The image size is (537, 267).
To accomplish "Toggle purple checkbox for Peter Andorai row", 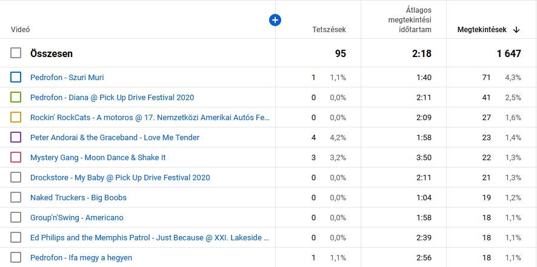I will 16,137.
